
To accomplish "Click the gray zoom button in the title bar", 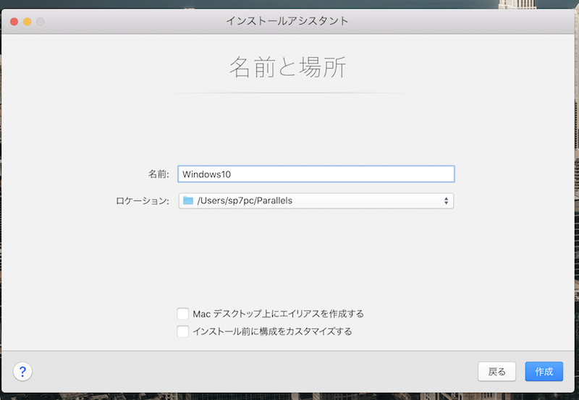I will pos(41,21).
